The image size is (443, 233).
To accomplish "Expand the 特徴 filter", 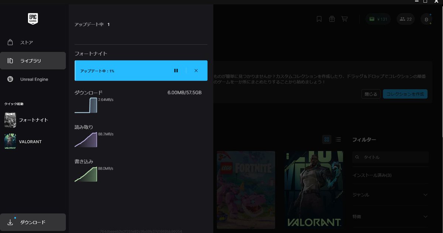I will coord(391,217).
